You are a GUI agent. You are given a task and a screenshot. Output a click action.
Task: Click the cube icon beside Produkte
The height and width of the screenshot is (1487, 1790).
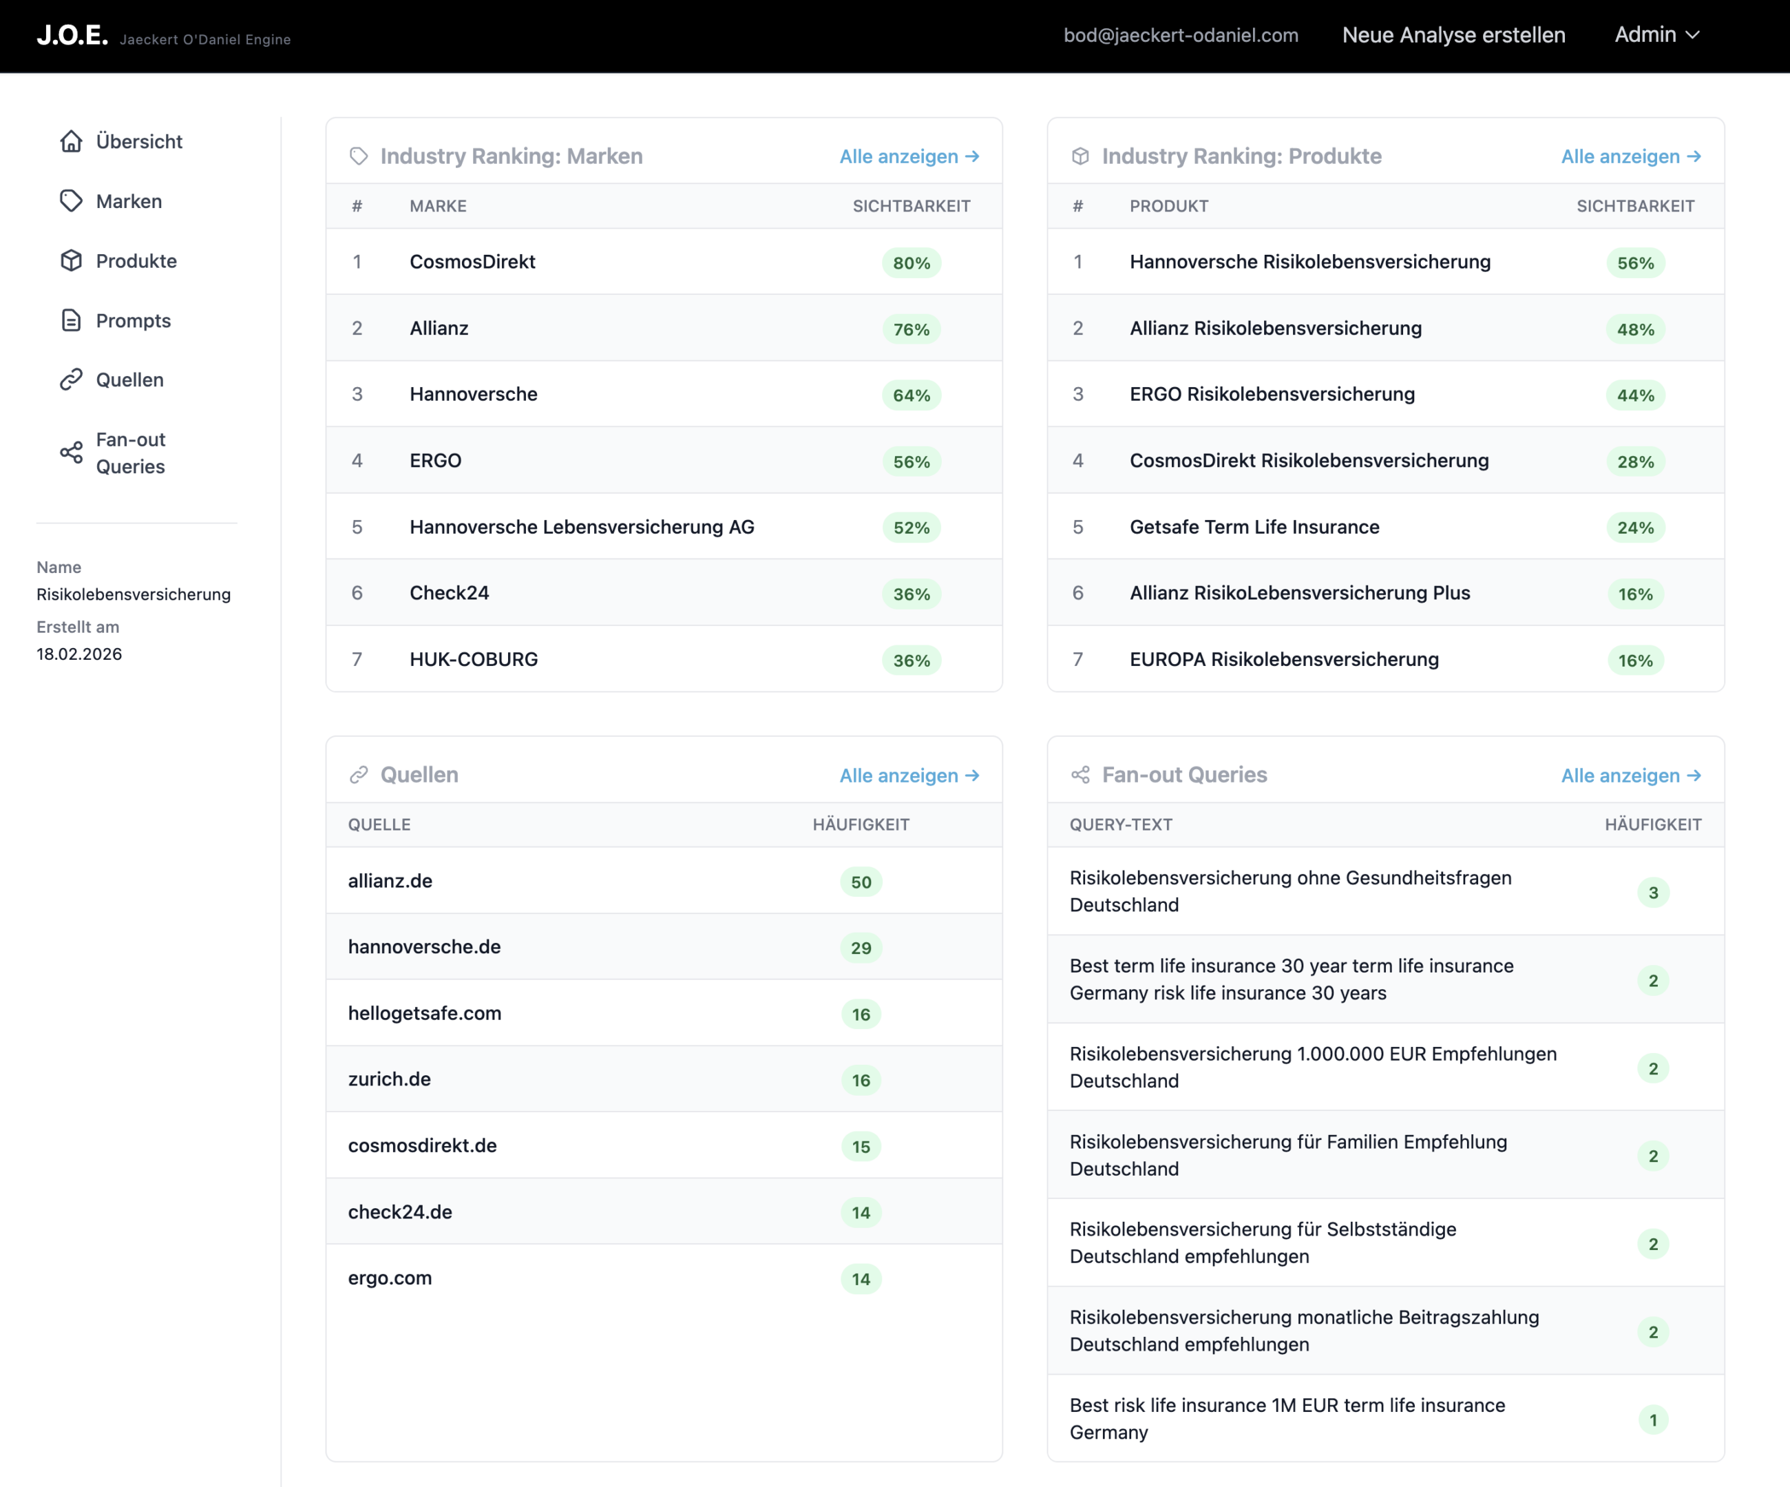coord(72,261)
